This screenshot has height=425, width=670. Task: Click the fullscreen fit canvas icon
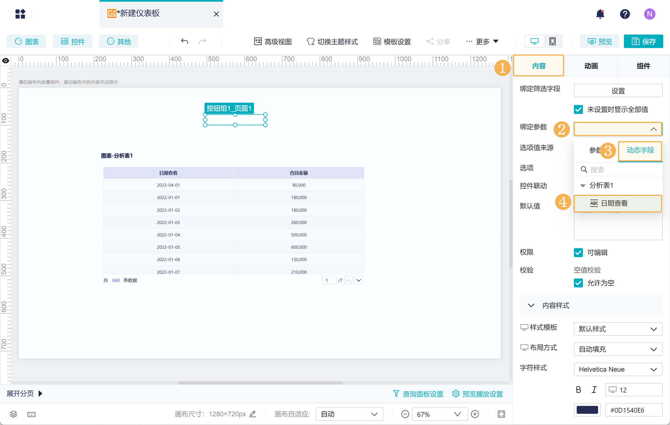coord(501,414)
